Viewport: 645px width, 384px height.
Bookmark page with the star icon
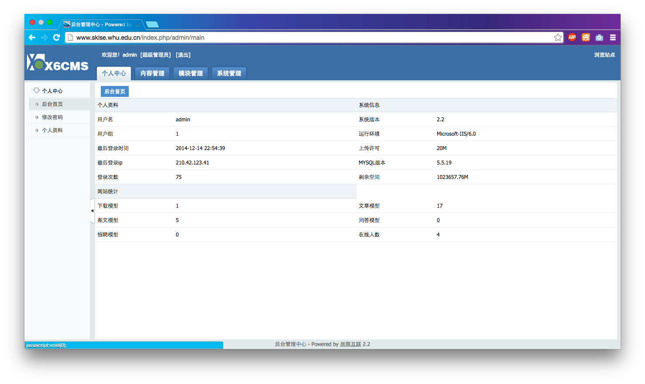click(558, 38)
